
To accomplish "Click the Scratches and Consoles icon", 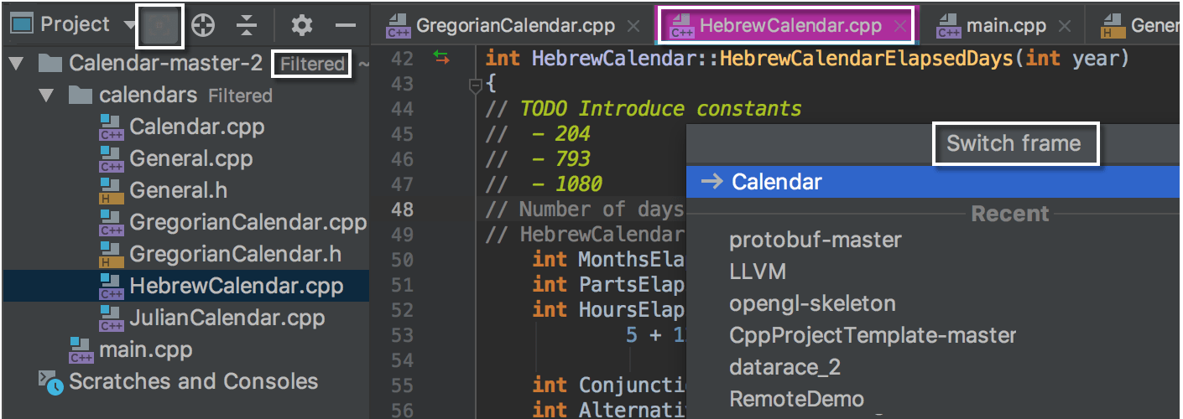I will (x=51, y=382).
